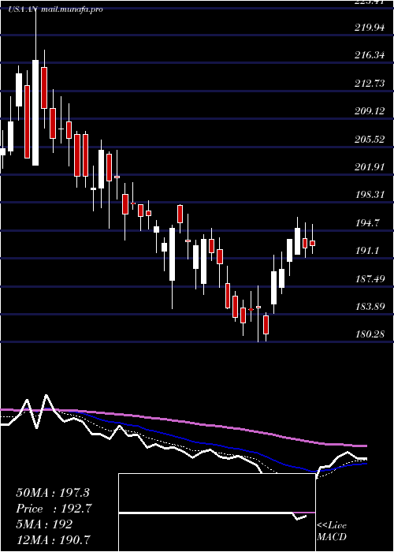This screenshot has width=394, height=552.
Task: Click the 50MA : 197.3 readout
Action: (x=53, y=493)
